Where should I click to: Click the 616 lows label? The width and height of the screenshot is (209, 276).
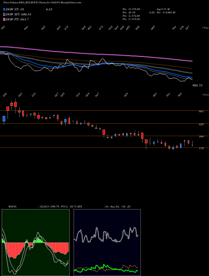click(x=33, y=95)
